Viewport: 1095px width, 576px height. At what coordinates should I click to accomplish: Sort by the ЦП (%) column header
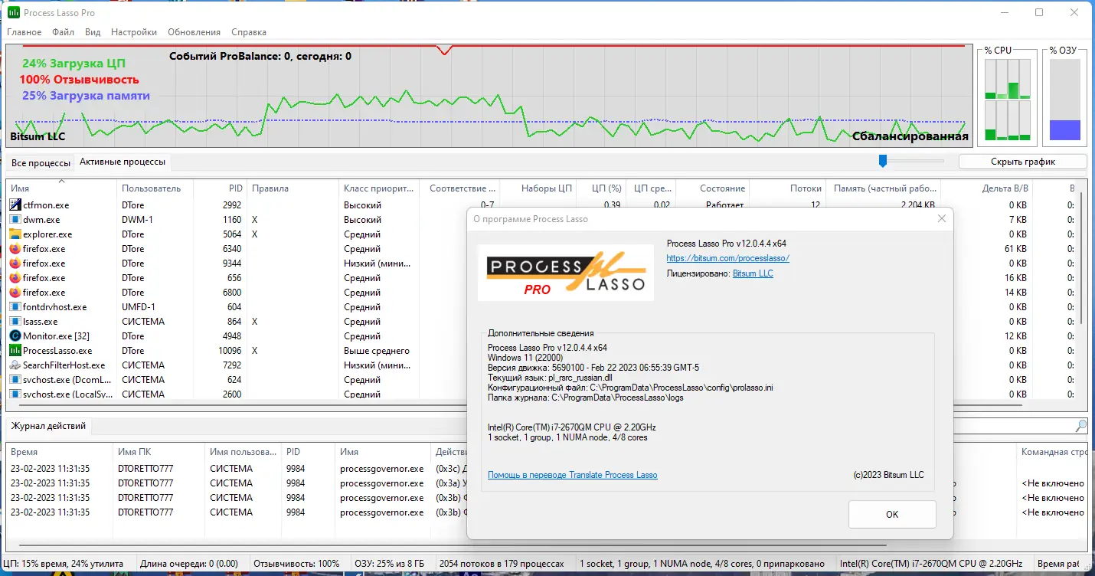[x=600, y=188]
